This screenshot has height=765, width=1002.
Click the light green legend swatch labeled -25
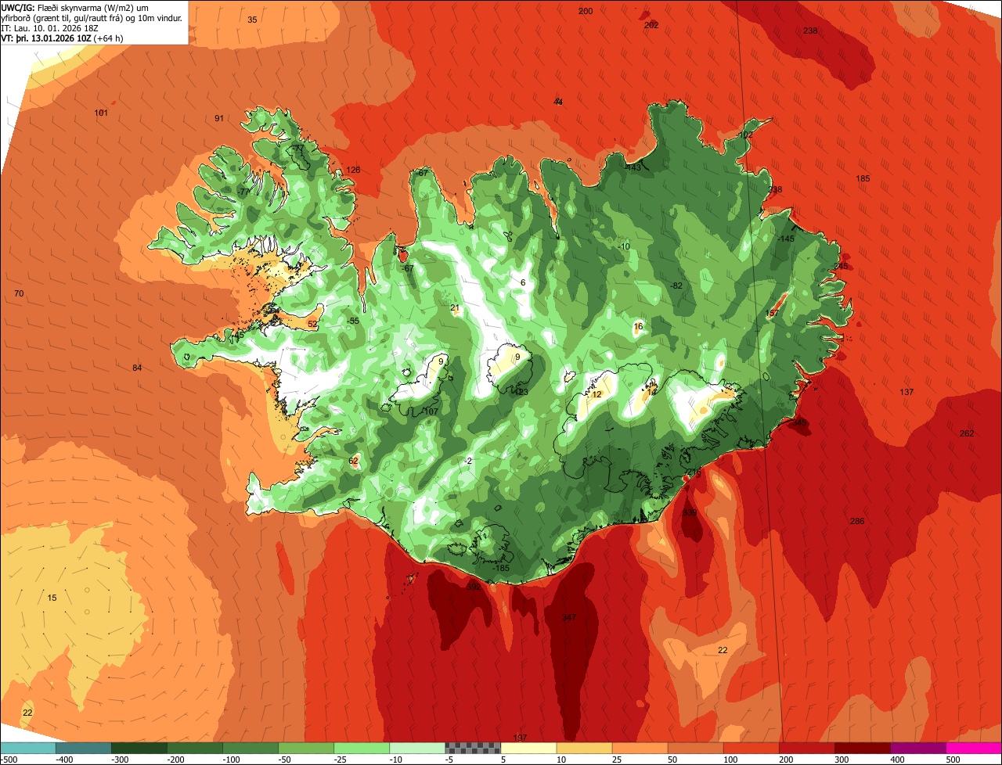[x=362, y=748]
